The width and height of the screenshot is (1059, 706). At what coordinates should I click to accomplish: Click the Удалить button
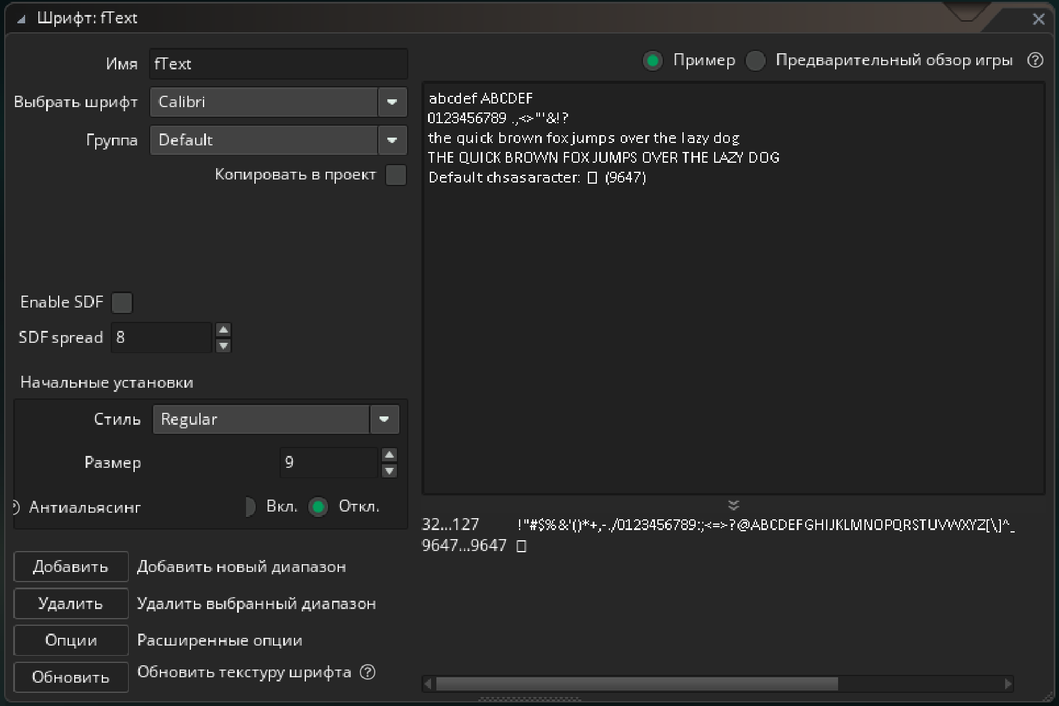pos(71,604)
